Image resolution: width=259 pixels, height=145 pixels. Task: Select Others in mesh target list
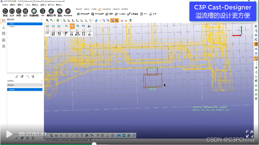point(25,24)
